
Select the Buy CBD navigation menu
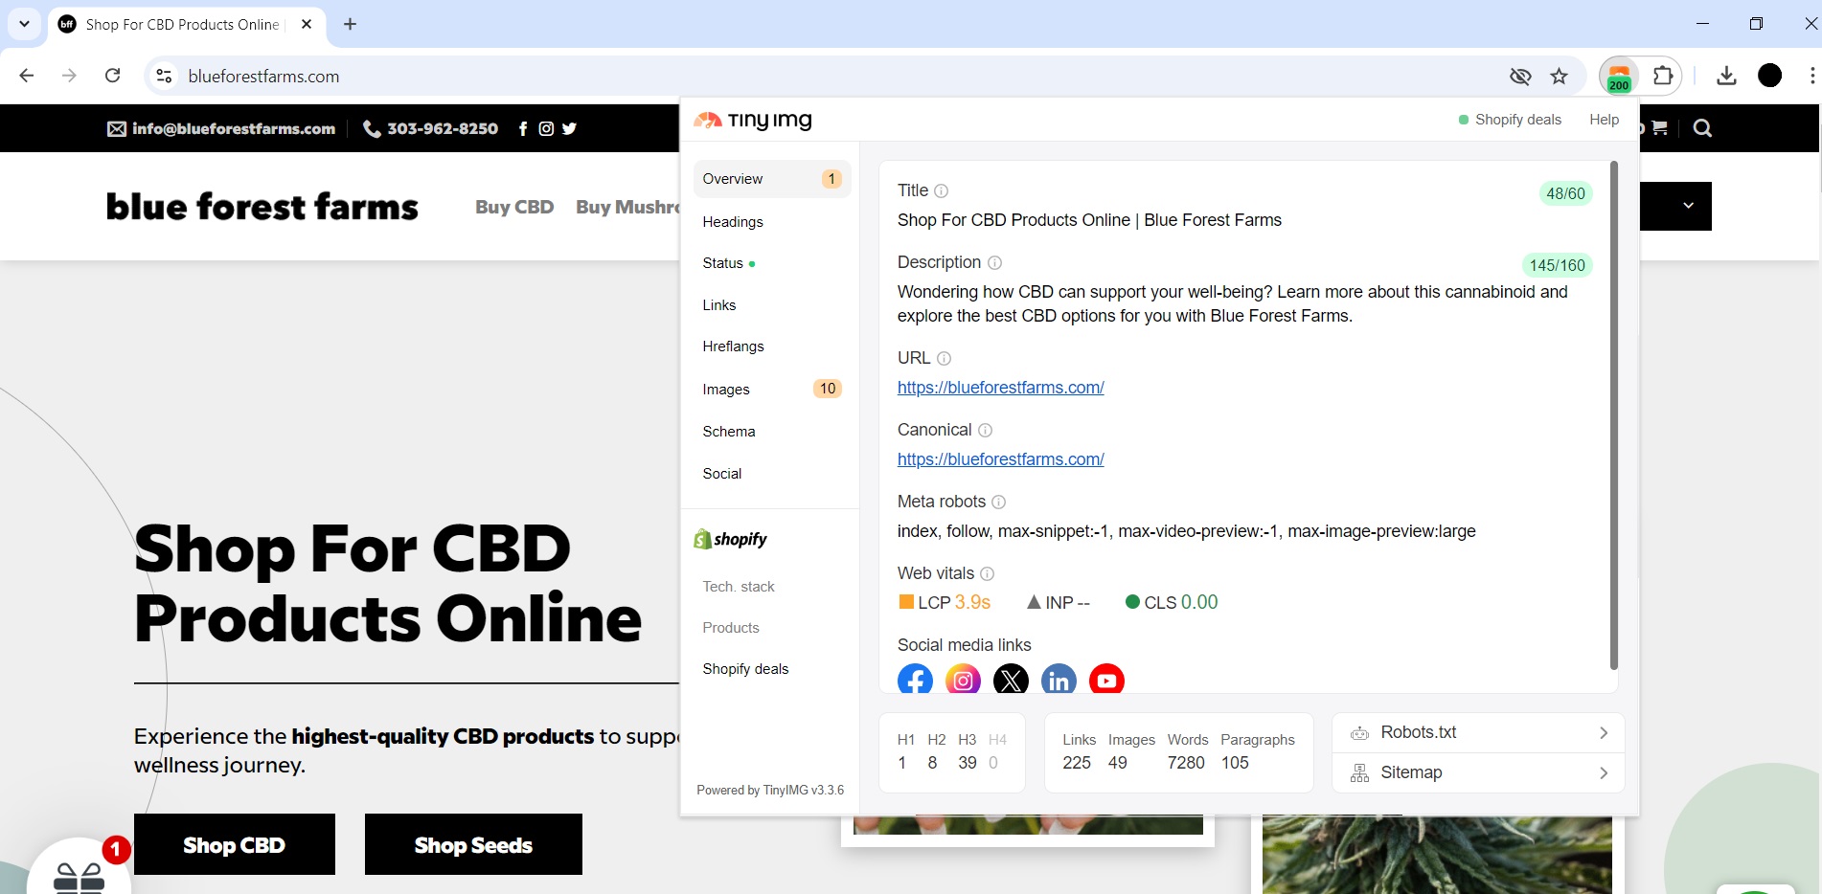(514, 207)
